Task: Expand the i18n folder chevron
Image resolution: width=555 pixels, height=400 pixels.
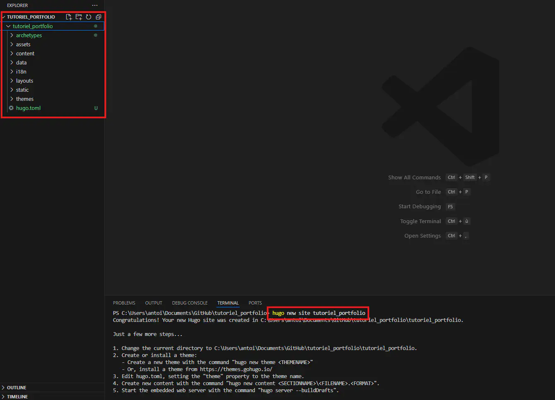Action: pyautogui.click(x=12, y=71)
